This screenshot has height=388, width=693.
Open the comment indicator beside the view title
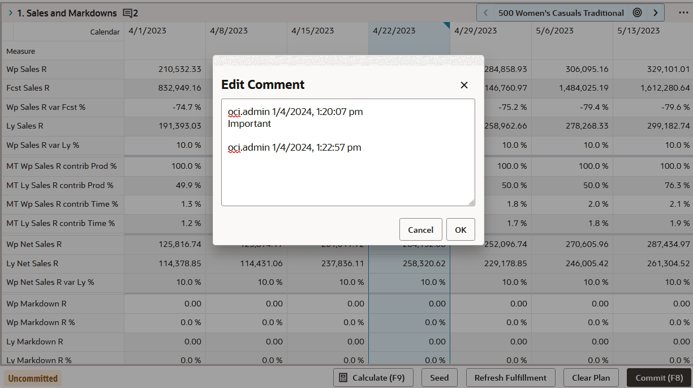[129, 12]
